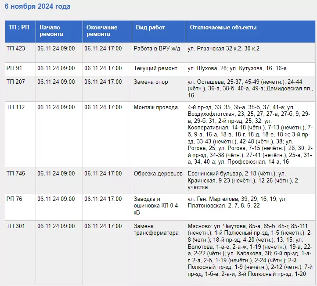Click start time in ТП 745 row
Viewport: 317px width, 286px height.
click(x=56, y=174)
